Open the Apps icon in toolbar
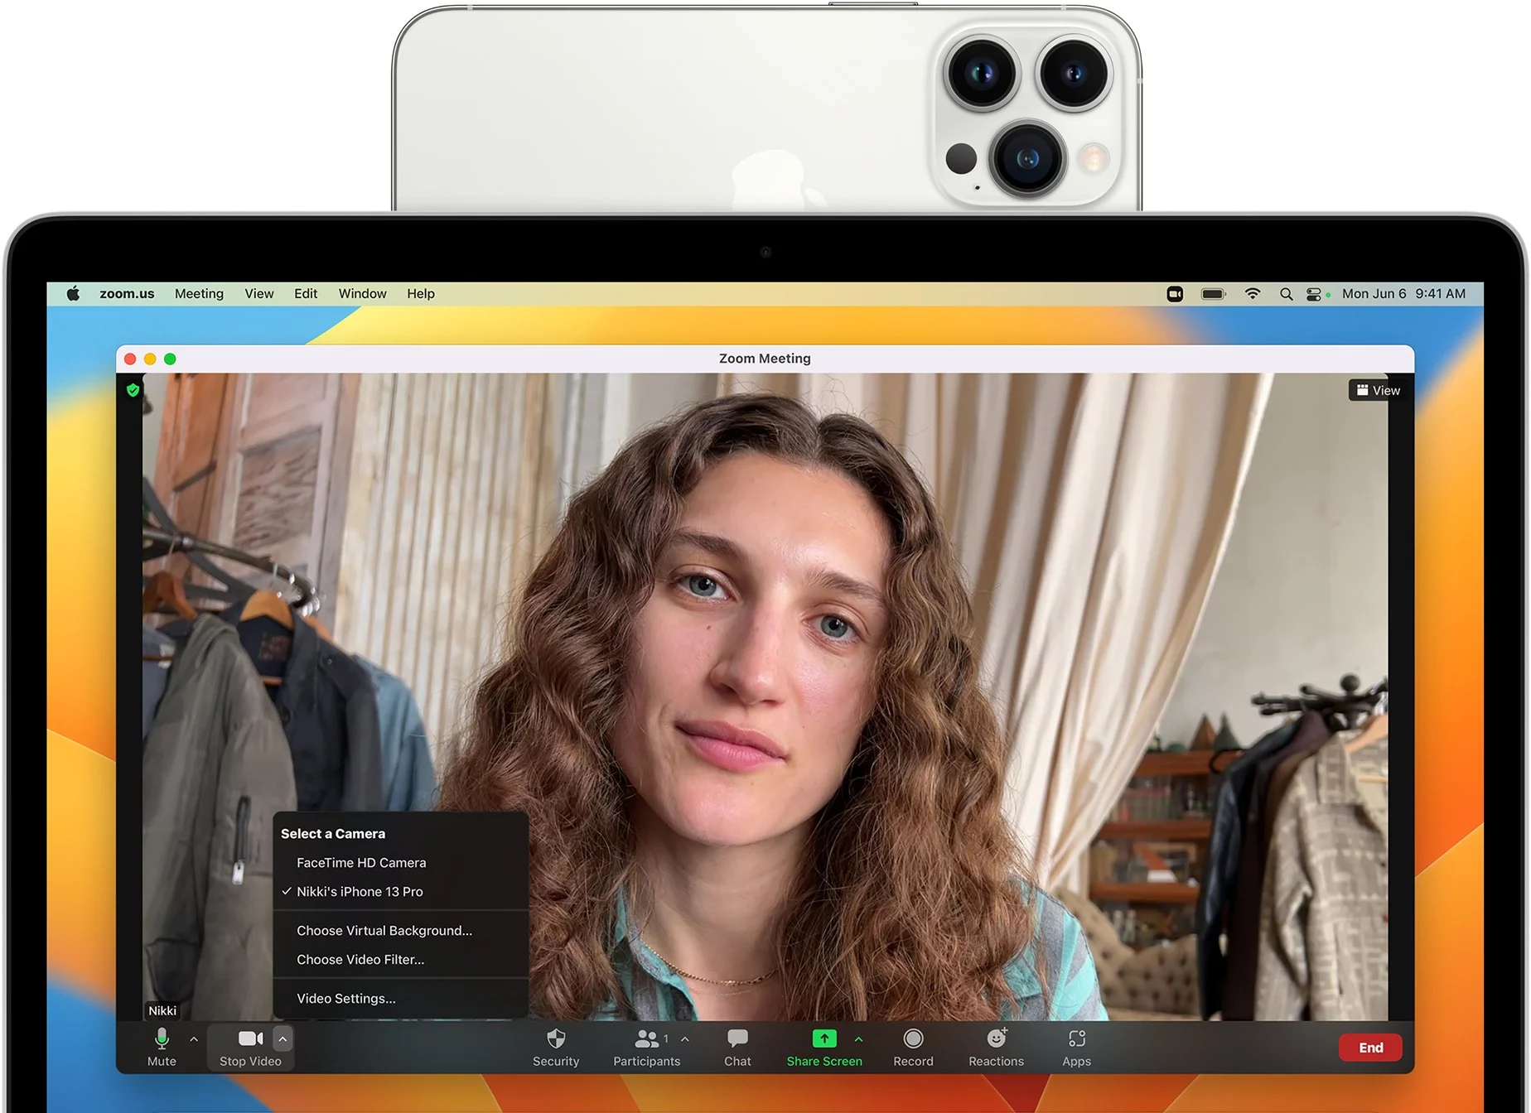This screenshot has height=1113, width=1531. 1076,1039
